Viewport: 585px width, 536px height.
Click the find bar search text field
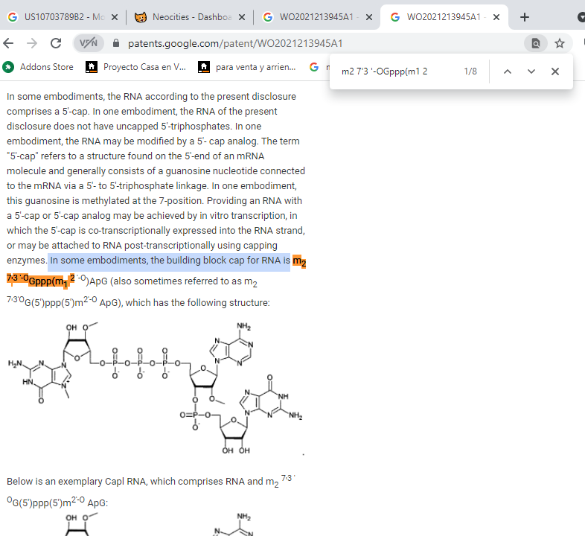[x=394, y=71]
